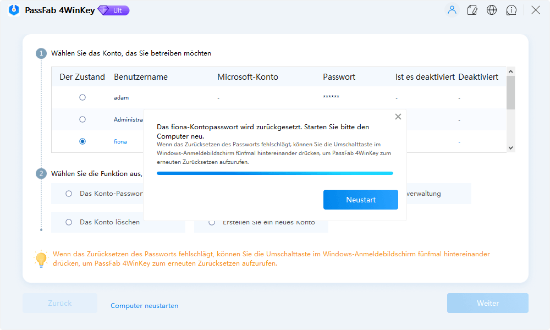The image size is (550, 330).
Task: Open the language globe icon
Action: [492, 10]
